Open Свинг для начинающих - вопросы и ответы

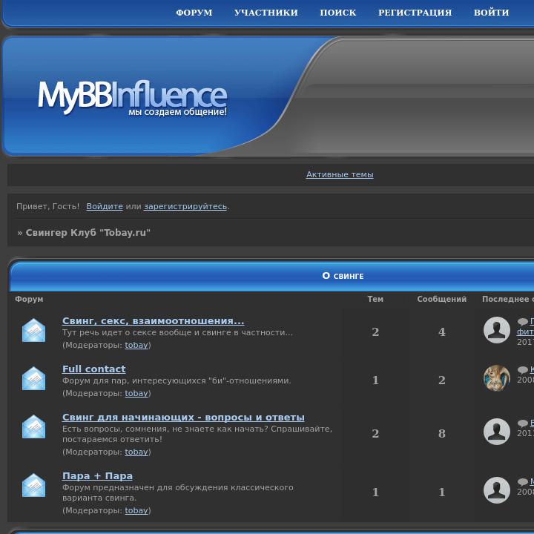pyautogui.click(x=183, y=417)
